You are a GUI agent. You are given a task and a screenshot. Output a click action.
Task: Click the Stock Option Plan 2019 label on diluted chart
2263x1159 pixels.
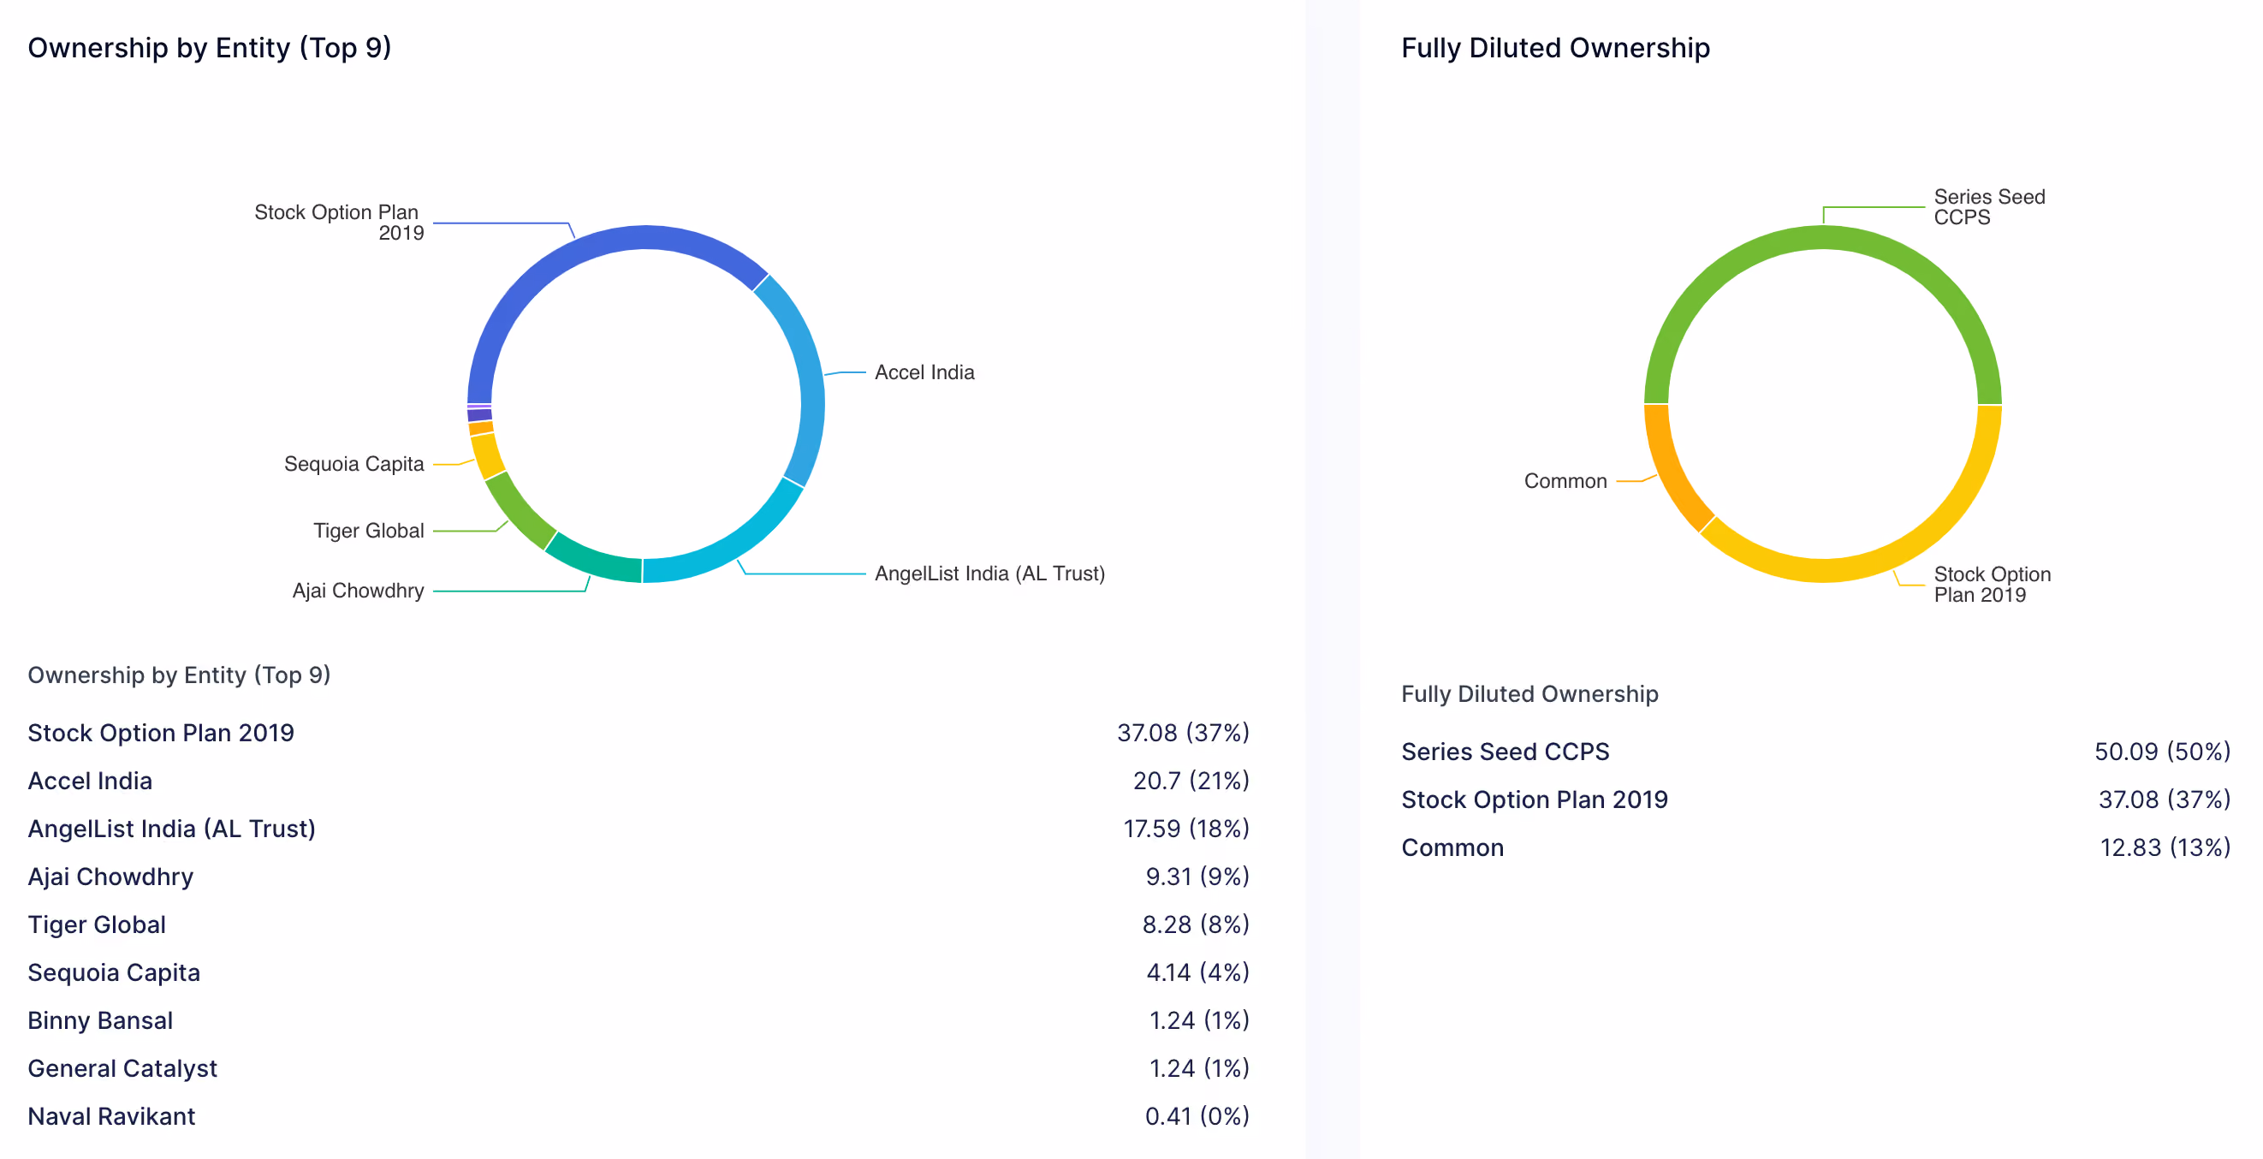1992,585
